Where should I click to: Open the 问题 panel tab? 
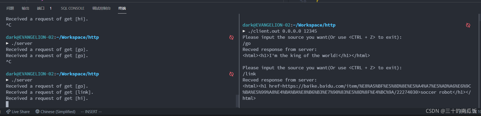click(10, 8)
